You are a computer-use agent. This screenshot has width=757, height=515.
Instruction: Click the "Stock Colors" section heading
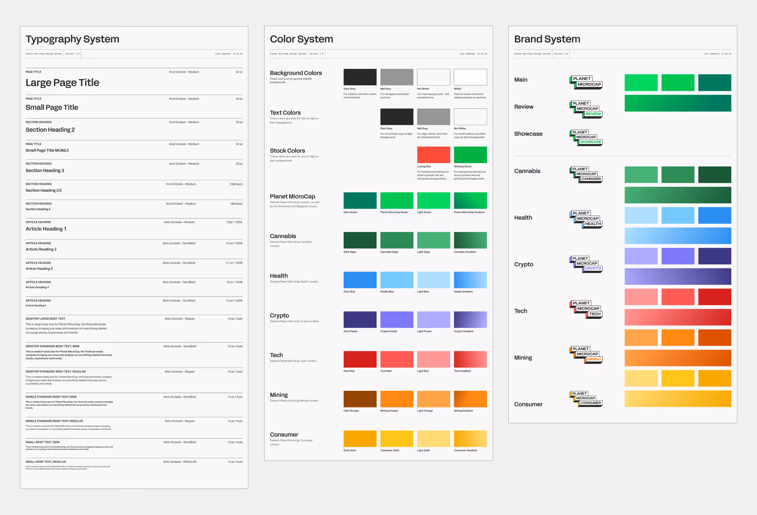(287, 151)
